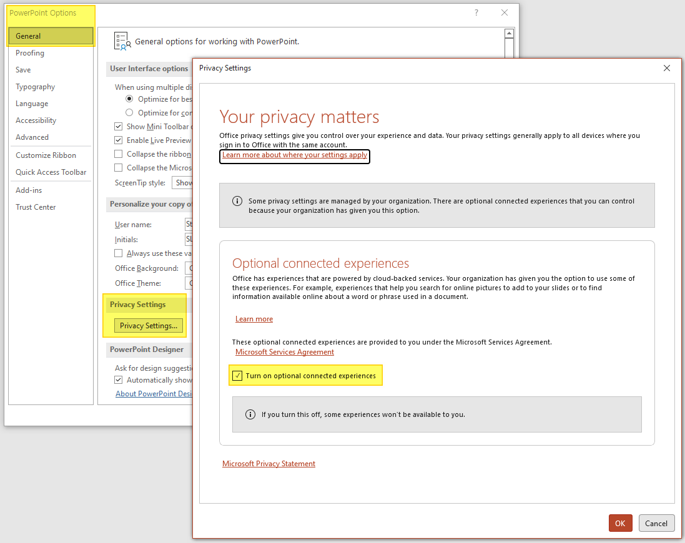Click the scroll up arrow in PowerPoint Options
The width and height of the screenshot is (685, 543).
point(509,34)
